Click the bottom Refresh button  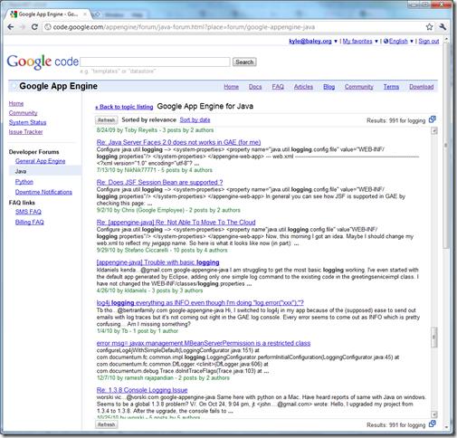(x=107, y=424)
